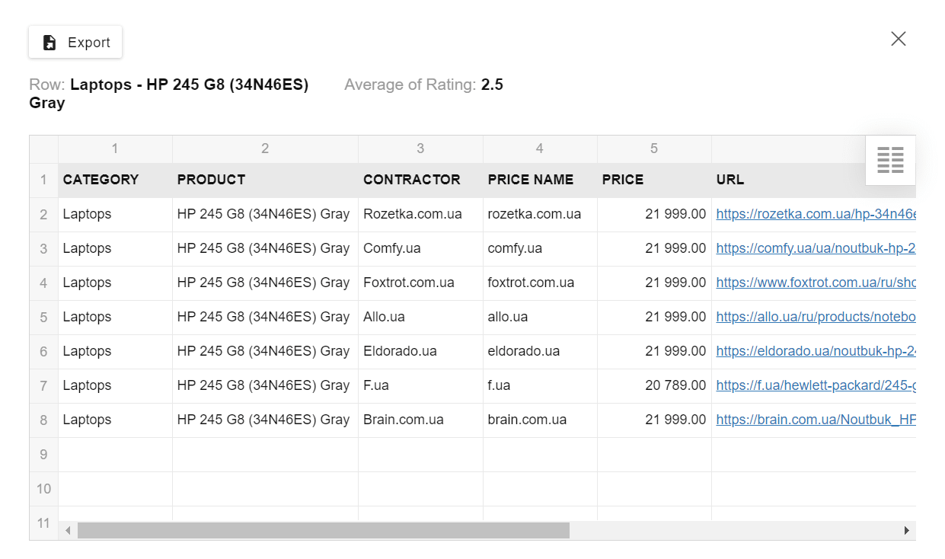The width and height of the screenshot is (945, 559).
Task: Open the column display options icon
Action: [889, 160]
